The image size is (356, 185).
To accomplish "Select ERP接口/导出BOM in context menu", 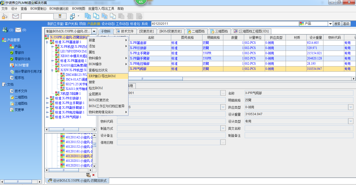I will (102, 76).
